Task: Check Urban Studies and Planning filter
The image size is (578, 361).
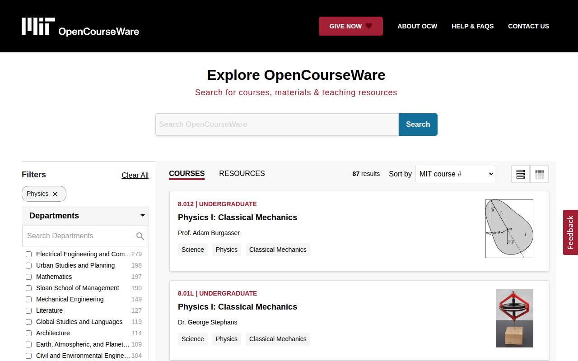Action: [29, 265]
